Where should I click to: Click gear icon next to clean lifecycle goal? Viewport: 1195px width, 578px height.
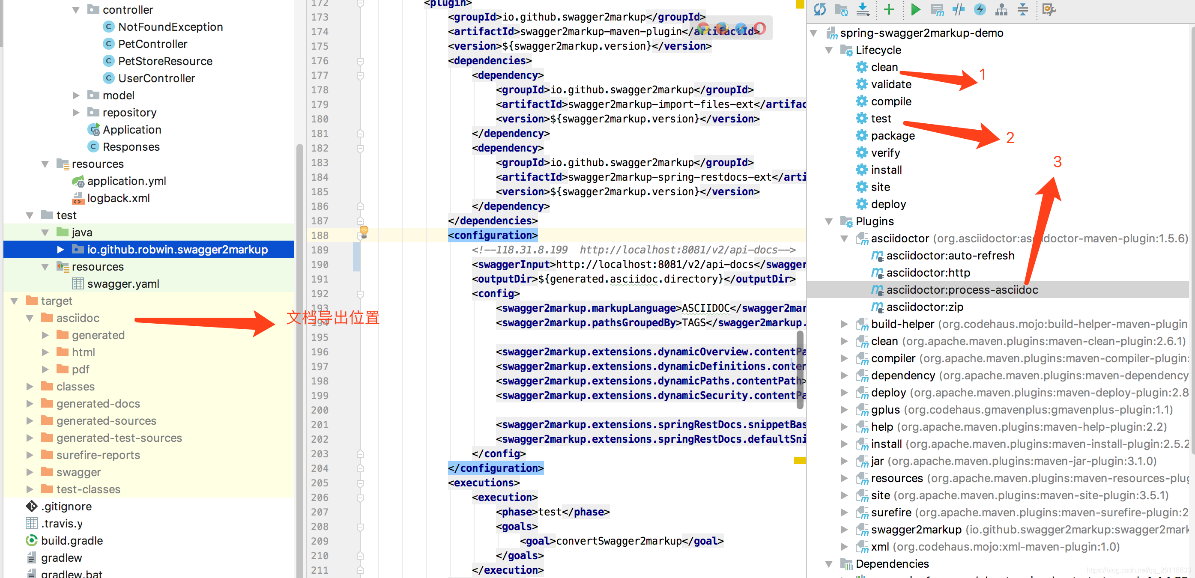pos(861,67)
